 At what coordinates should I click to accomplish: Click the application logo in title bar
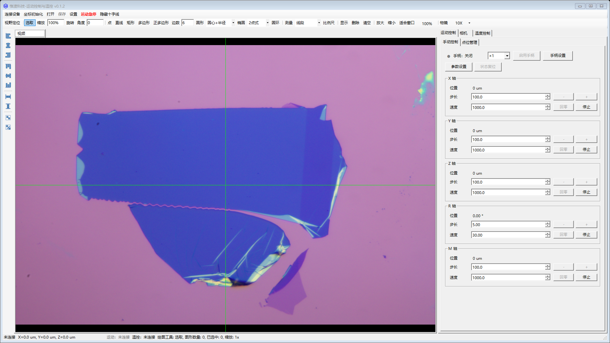5,6
